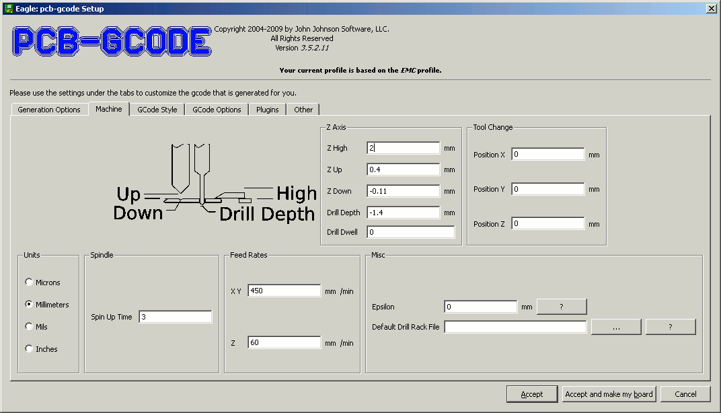Select the Machine tab
The height and width of the screenshot is (413, 721).
108,109
